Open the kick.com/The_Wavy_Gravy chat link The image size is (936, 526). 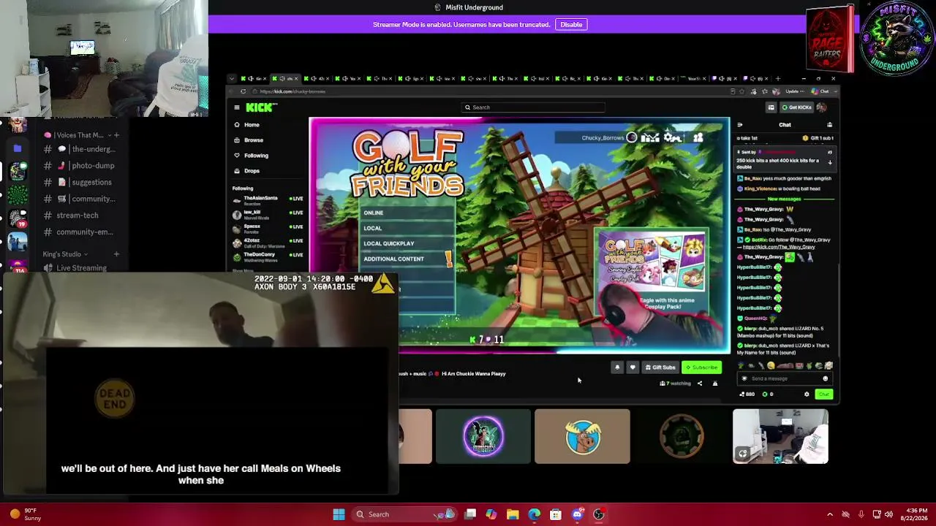780,247
